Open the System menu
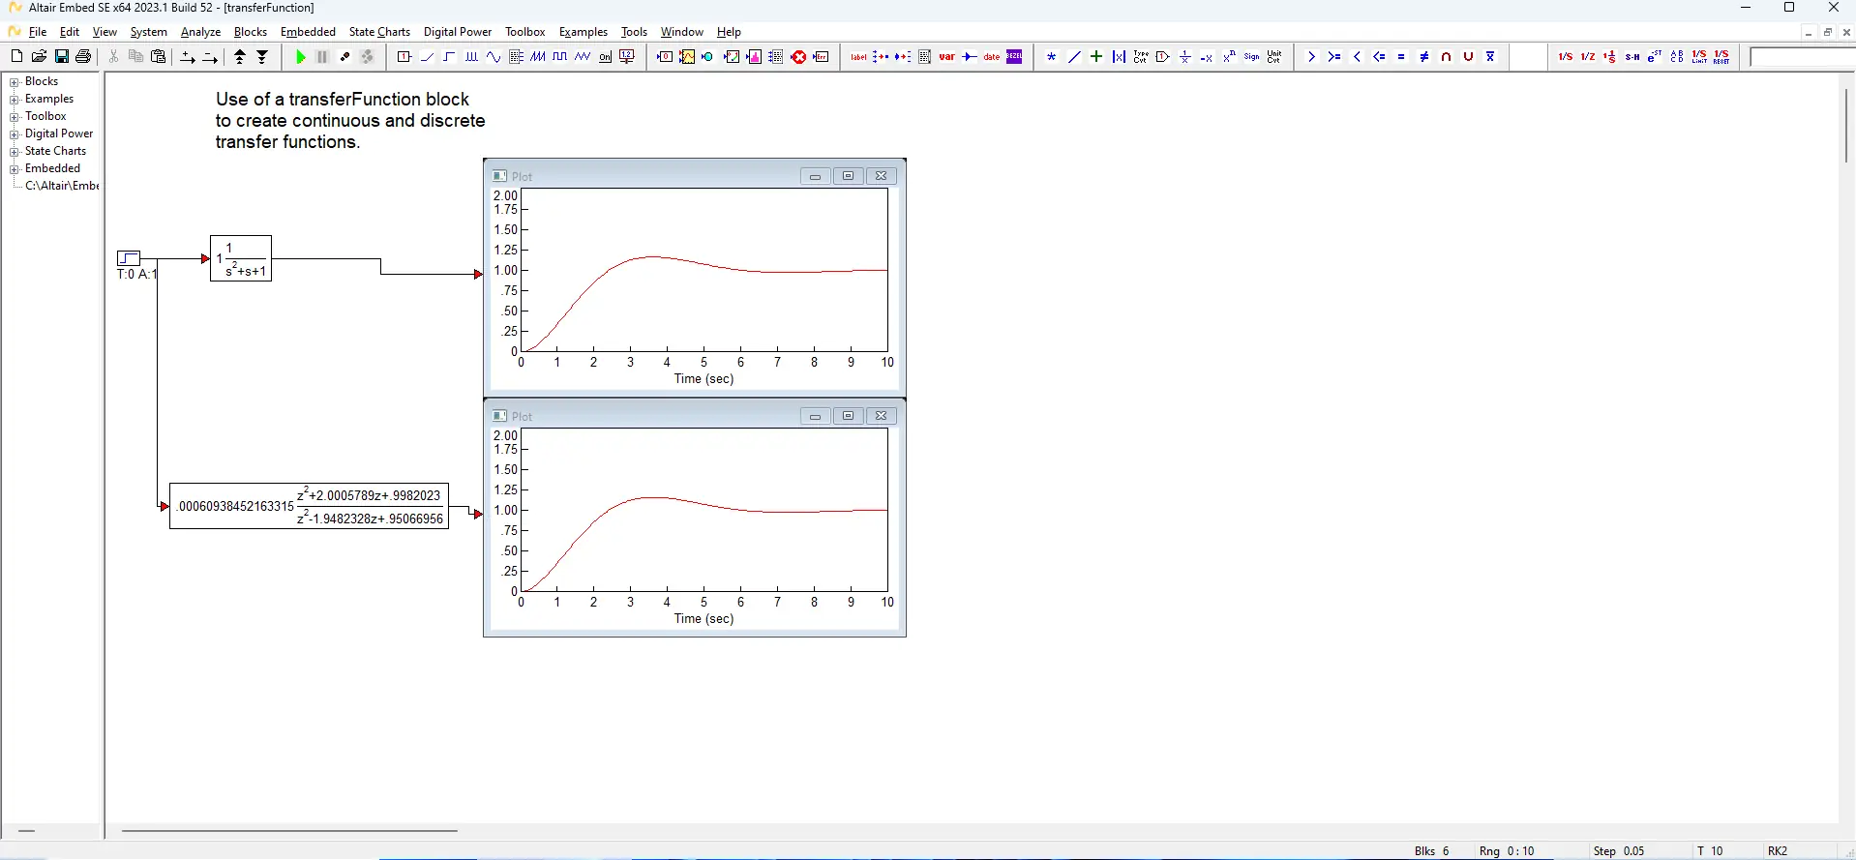Screen dimensions: 1856x860 click(149, 32)
